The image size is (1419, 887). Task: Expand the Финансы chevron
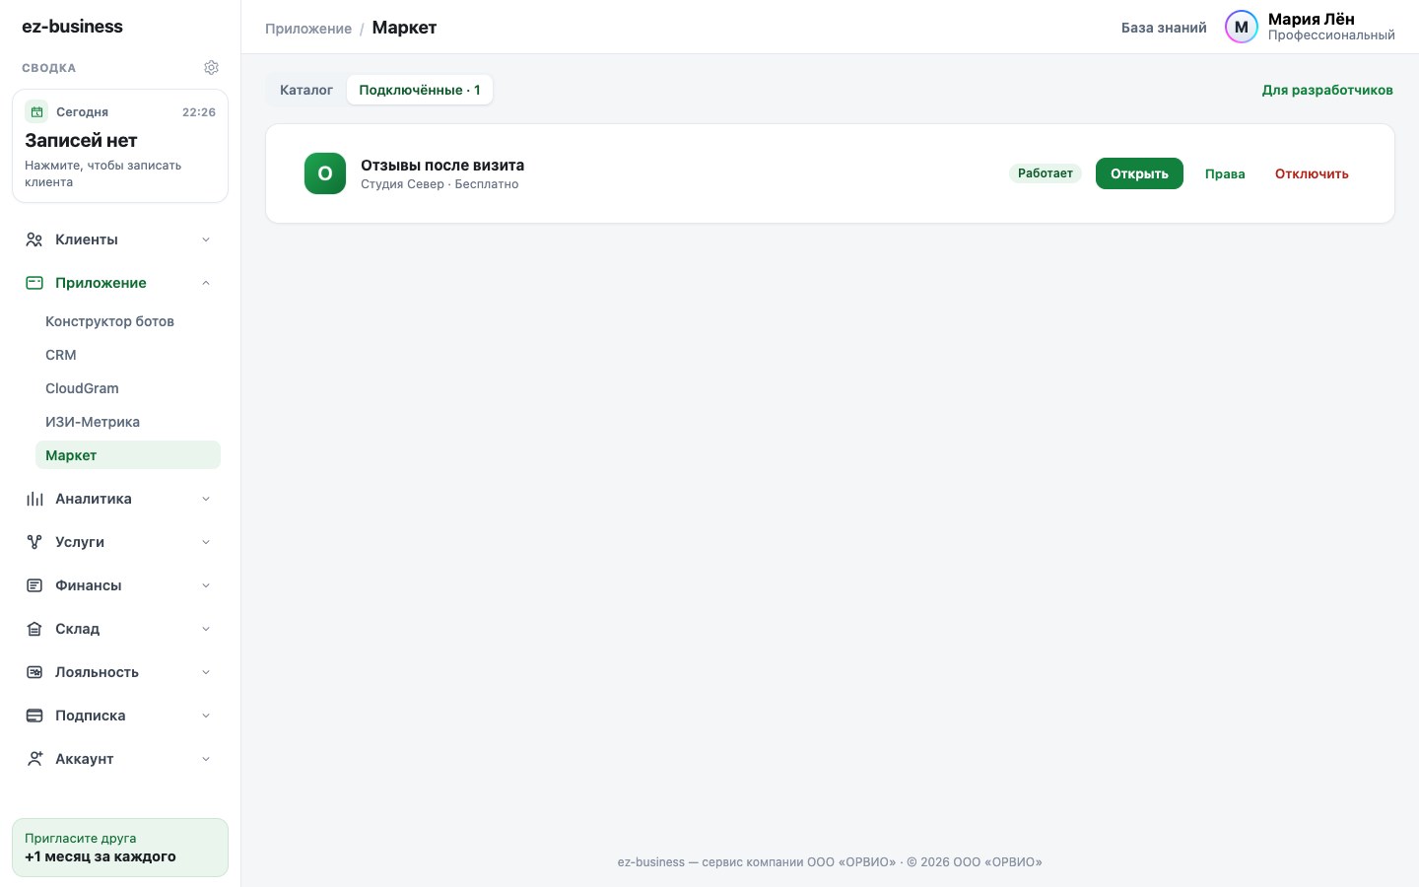point(206,585)
